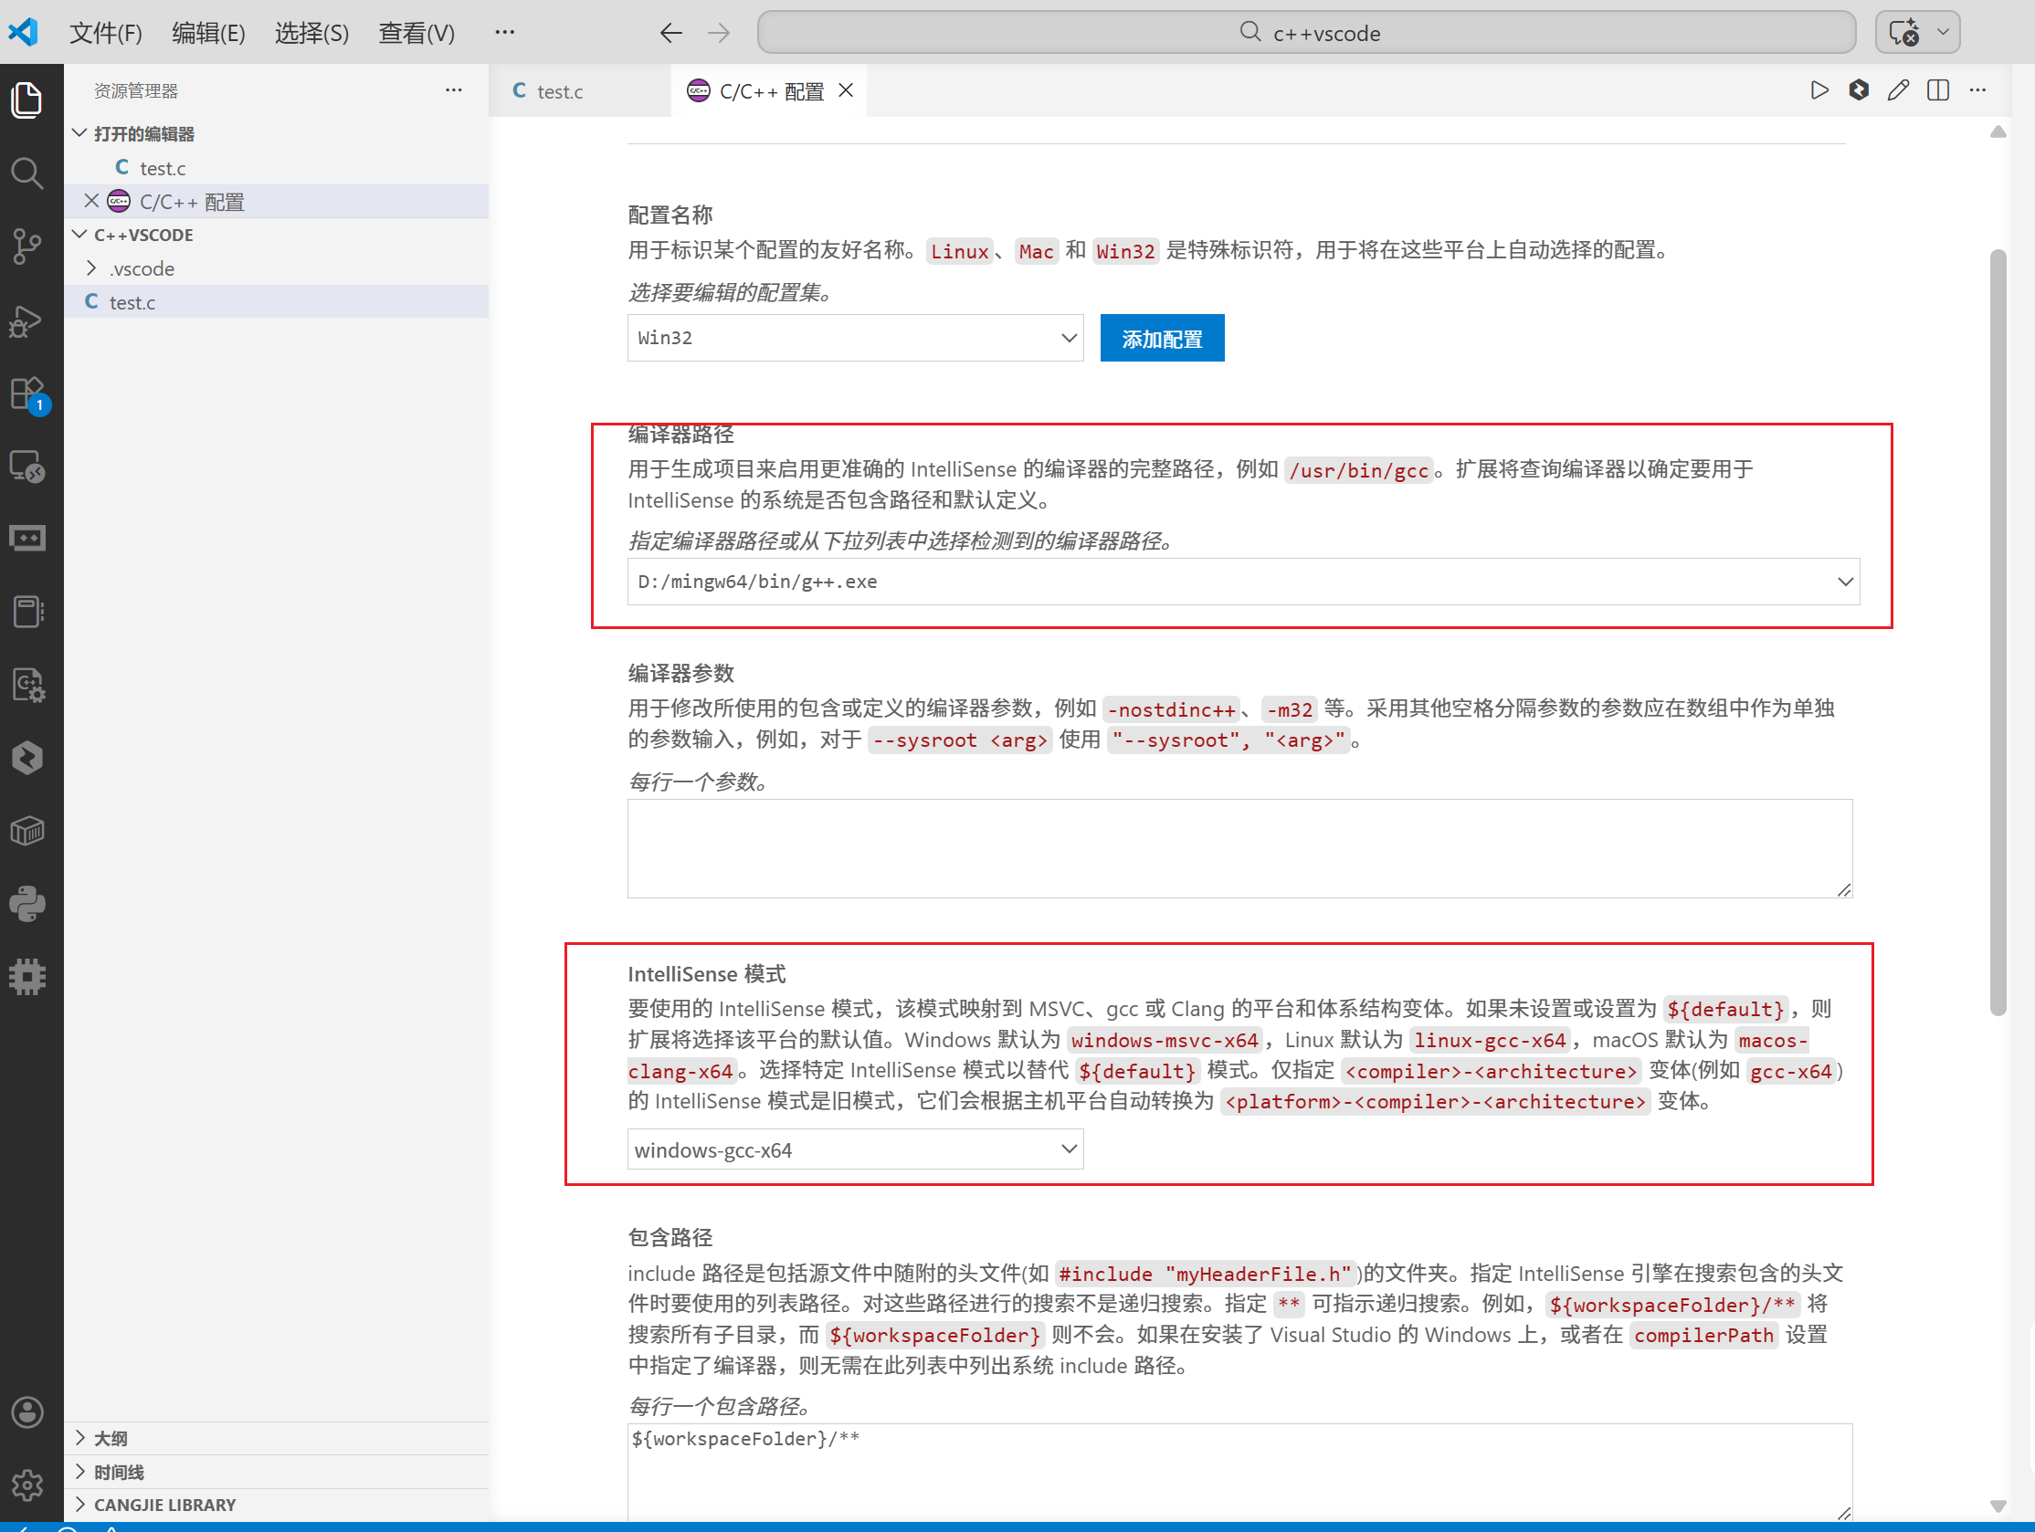Open the Run and Debug view
The width and height of the screenshot is (2035, 1532).
[x=26, y=320]
